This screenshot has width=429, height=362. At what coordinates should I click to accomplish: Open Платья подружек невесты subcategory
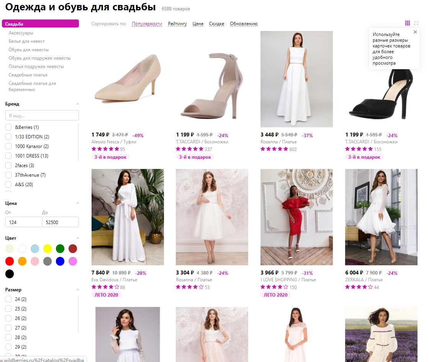(x=36, y=67)
